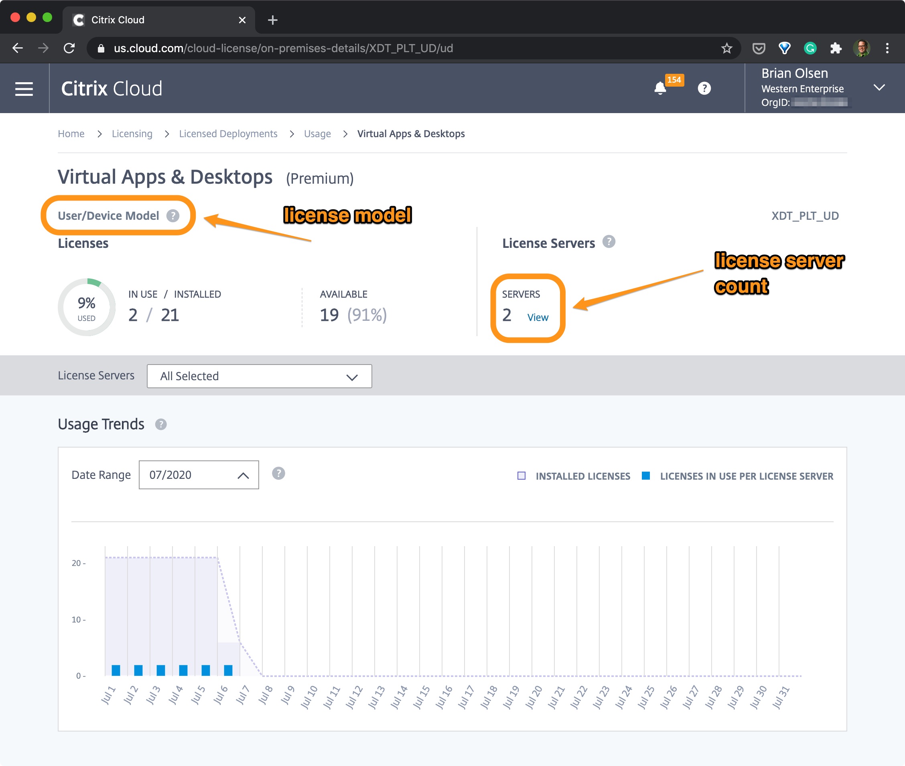Click the Citrix Cloud logo text
905x766 pixels.
click(x=112, y=89)
